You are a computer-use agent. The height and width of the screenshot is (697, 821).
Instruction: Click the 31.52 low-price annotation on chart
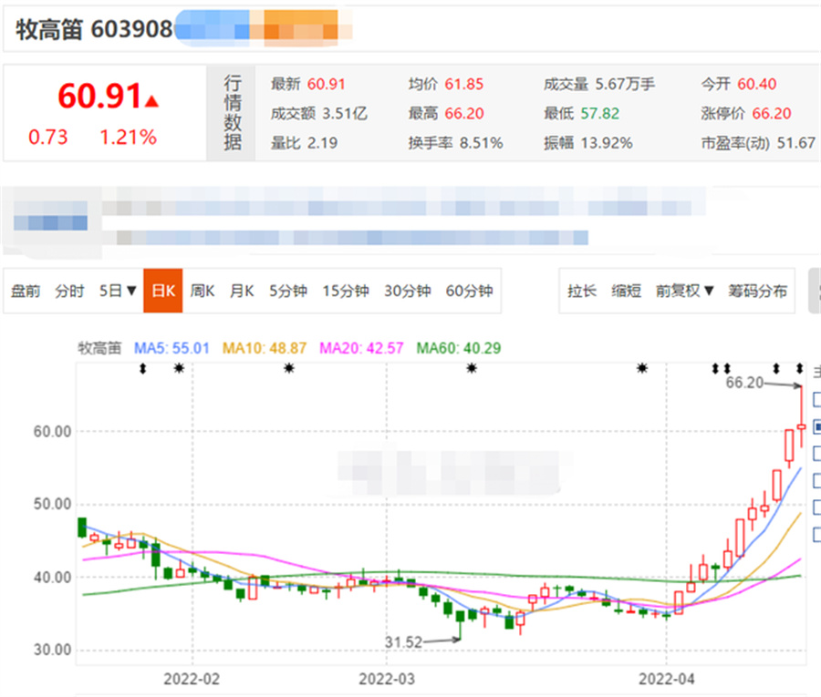pos(402,642)
